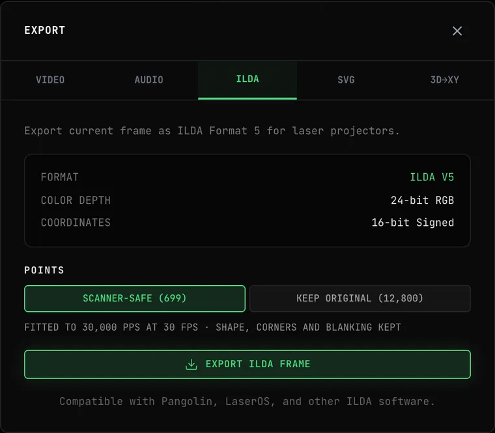
Task: Switch to the VIDEO export tab
Action: pyautogui.click(x=50, y=80)
